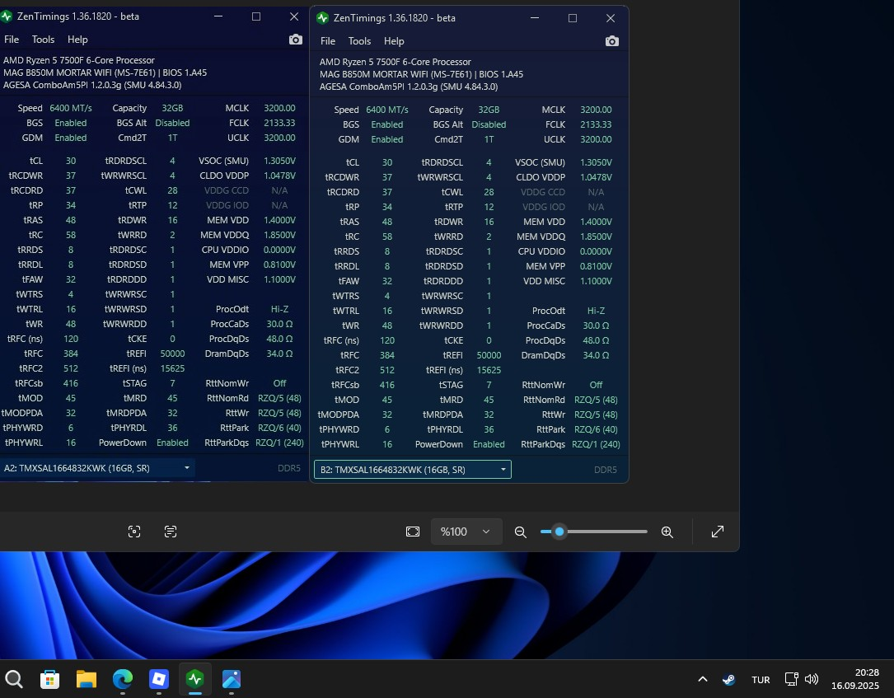This screenshot has height=698, width=894.
Task: Open File Explorer from the taskbar
Action: pyautogui.click(x=86, y=679)
